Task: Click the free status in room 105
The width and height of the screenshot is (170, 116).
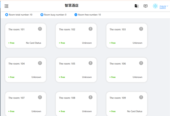Action: click(x=62, y=77)
